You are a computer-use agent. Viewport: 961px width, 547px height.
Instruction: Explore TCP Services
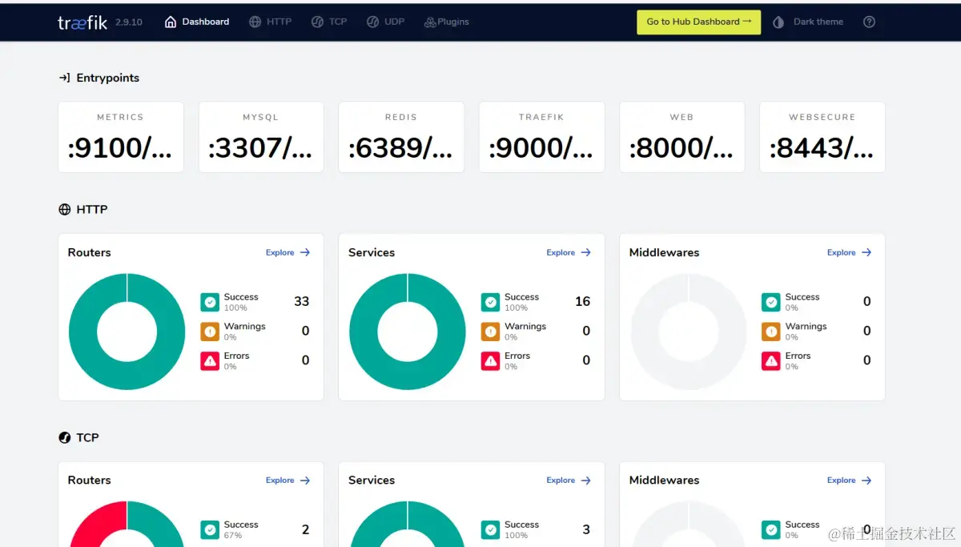pyautogui.click(x=569, y=481)
